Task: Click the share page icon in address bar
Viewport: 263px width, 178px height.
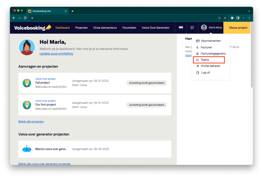Action: coord(220,18)
